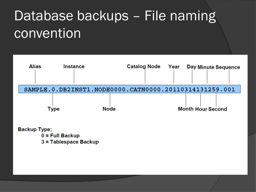Click the 'Minute' label

coord(206,67)
